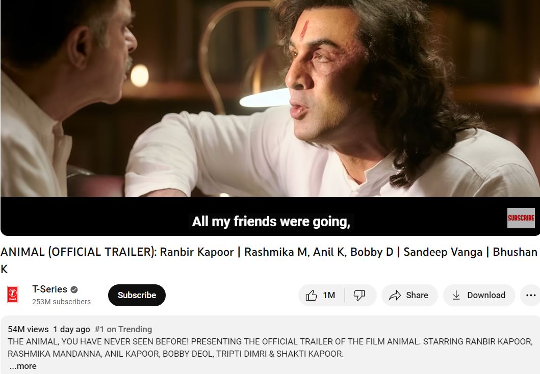The height and width of the screenshot is (374, 540).
Task: Click the ANIMAL (OFFICIAL TRAILER) video title
Action: pyautogui.click(x=269, y=260)
